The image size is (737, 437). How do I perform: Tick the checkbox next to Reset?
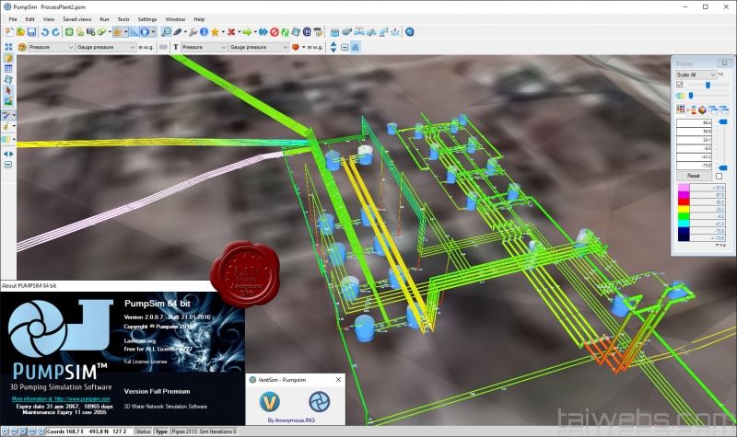click(x=719, y=175)
